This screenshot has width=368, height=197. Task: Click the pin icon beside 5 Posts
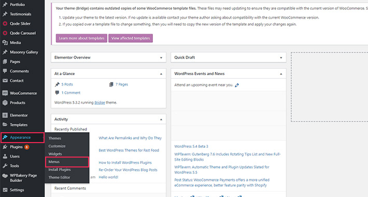click(x=57, y=85)
